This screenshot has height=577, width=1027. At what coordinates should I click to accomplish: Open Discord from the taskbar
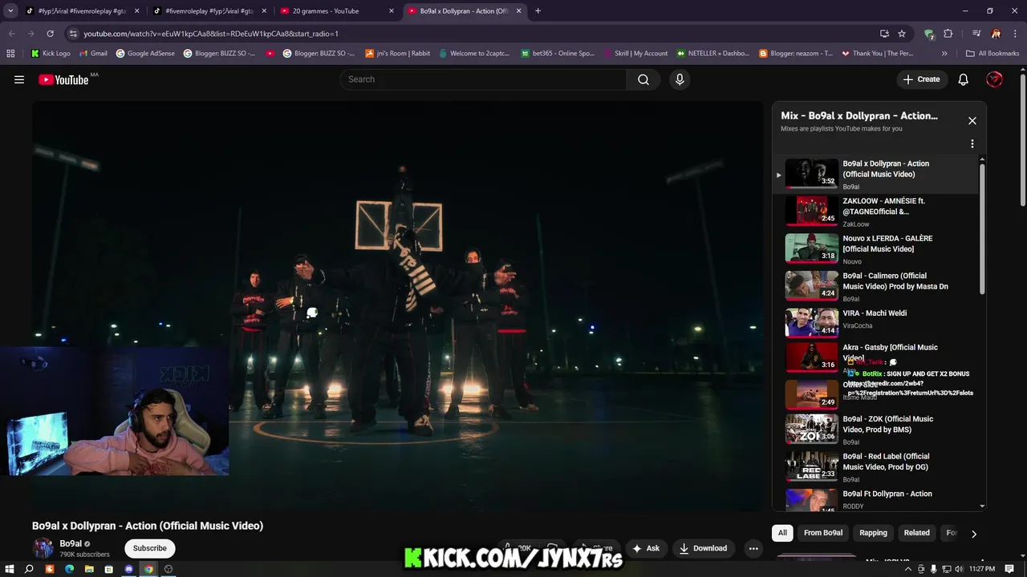(x=128, y=569)
